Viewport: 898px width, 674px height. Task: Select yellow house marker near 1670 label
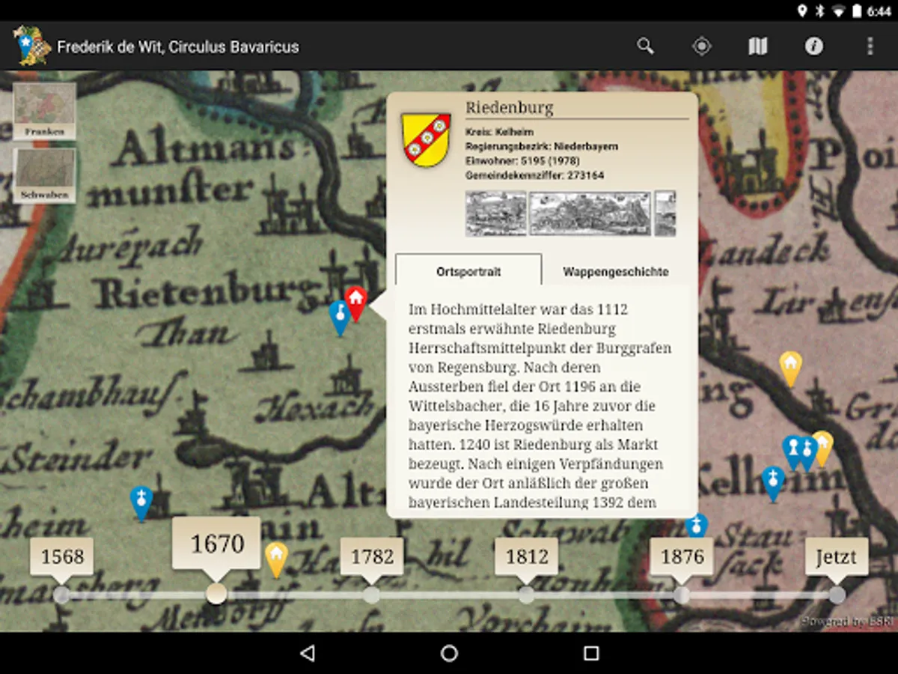pyautogui.click(x=276, y=559)
